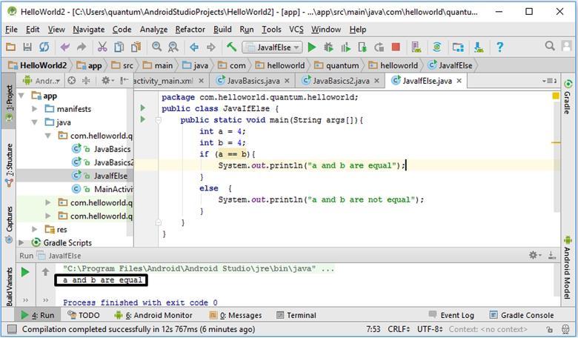Toggle the 7: Structure side panel

(9, 165)
